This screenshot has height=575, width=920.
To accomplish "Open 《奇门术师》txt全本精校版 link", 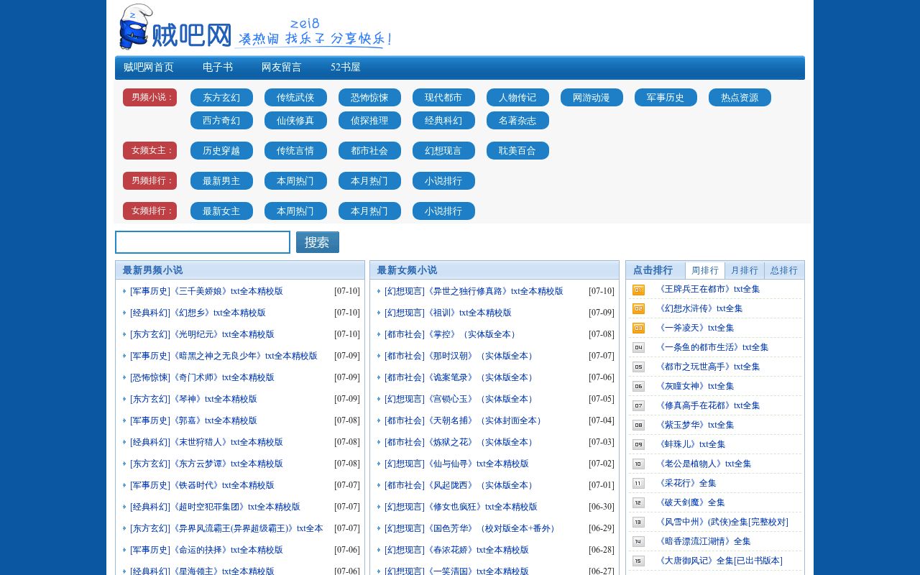I will click(x=222, y=377).
